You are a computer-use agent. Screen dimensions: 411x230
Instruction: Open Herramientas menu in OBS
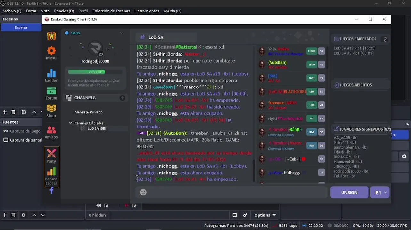point(147,11)
